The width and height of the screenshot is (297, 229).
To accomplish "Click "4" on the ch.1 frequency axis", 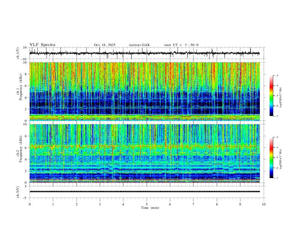I will [26, 98].
